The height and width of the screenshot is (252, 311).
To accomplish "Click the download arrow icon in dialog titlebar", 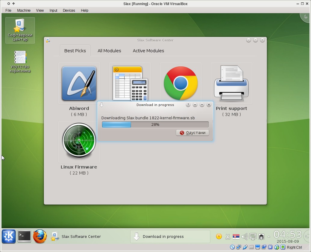I will (102, 105).
